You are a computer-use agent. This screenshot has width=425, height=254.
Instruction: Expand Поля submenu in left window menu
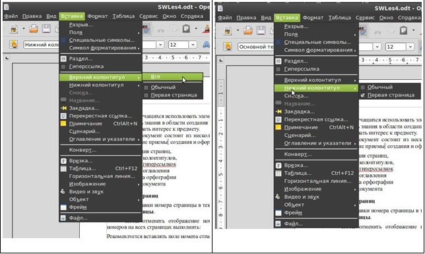(x=100, y=32)
